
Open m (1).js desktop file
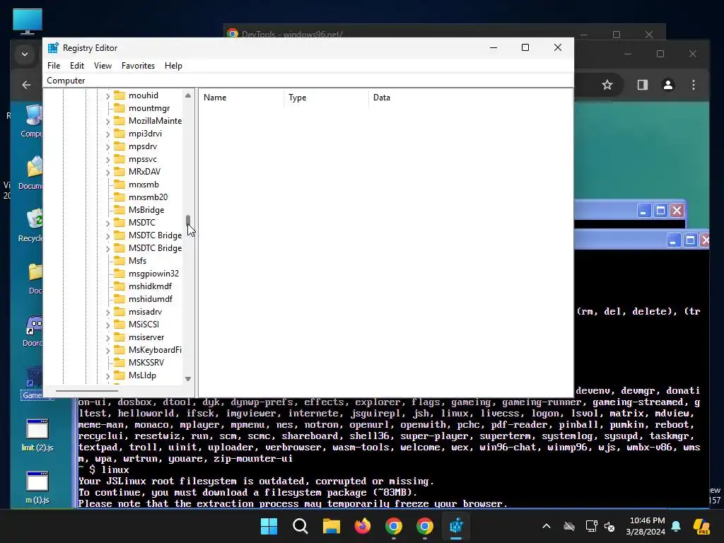(x=37, y=488)
